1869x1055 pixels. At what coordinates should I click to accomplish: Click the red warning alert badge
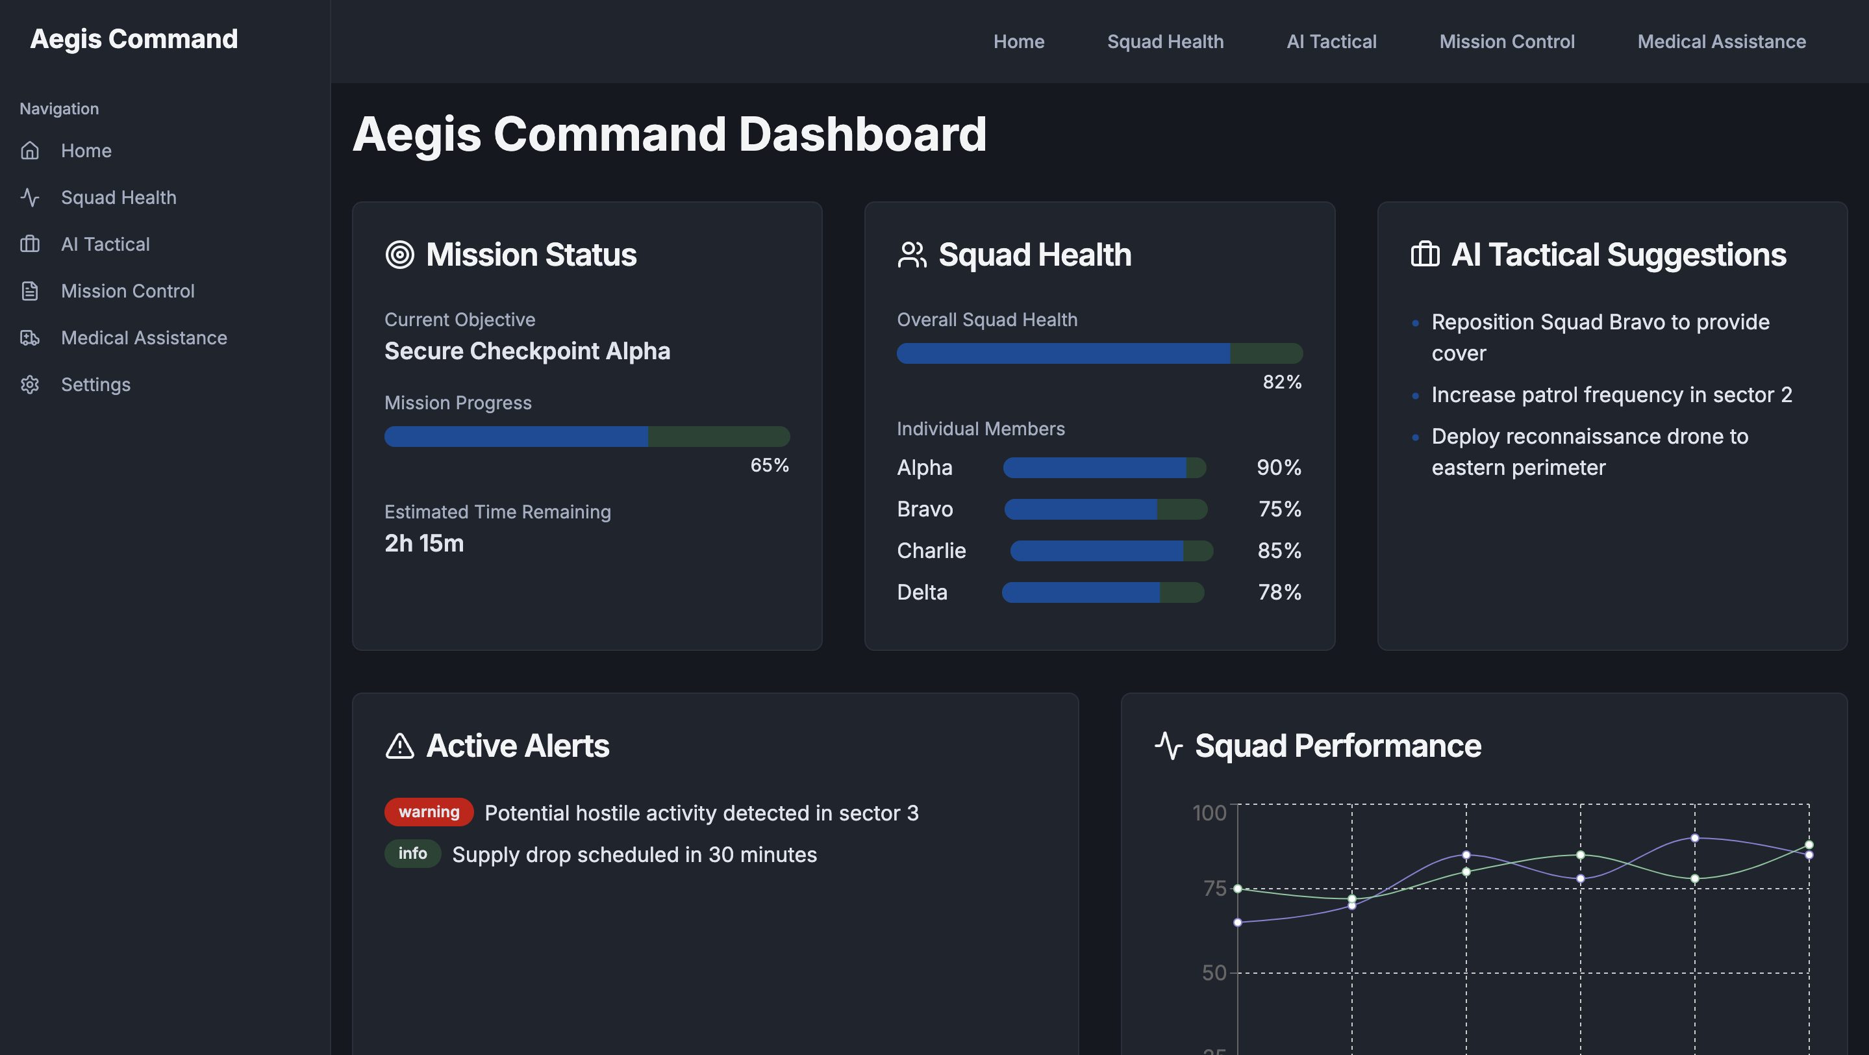click(429, 812)
